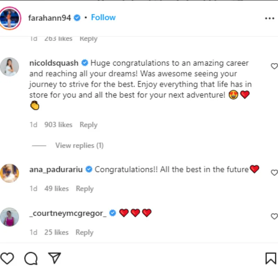Open comments with speech bubble icon

coord(31,258)
